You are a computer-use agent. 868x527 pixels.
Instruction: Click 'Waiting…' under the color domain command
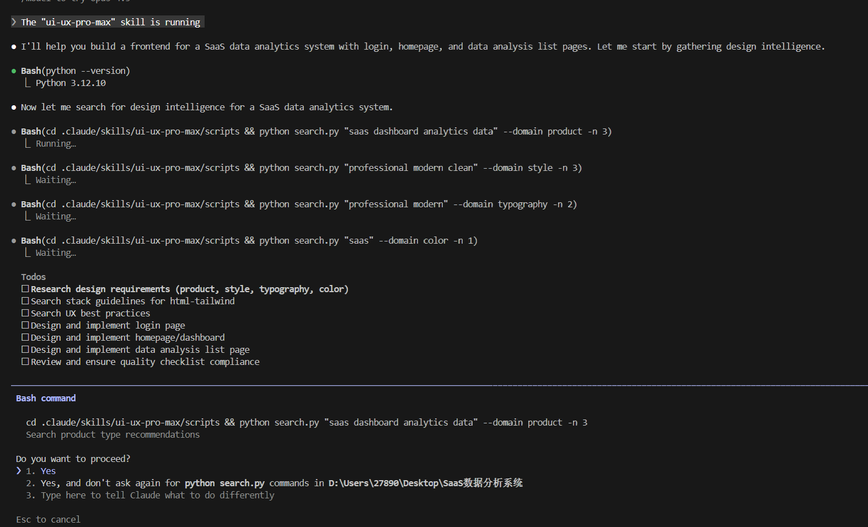coord(56,252)
